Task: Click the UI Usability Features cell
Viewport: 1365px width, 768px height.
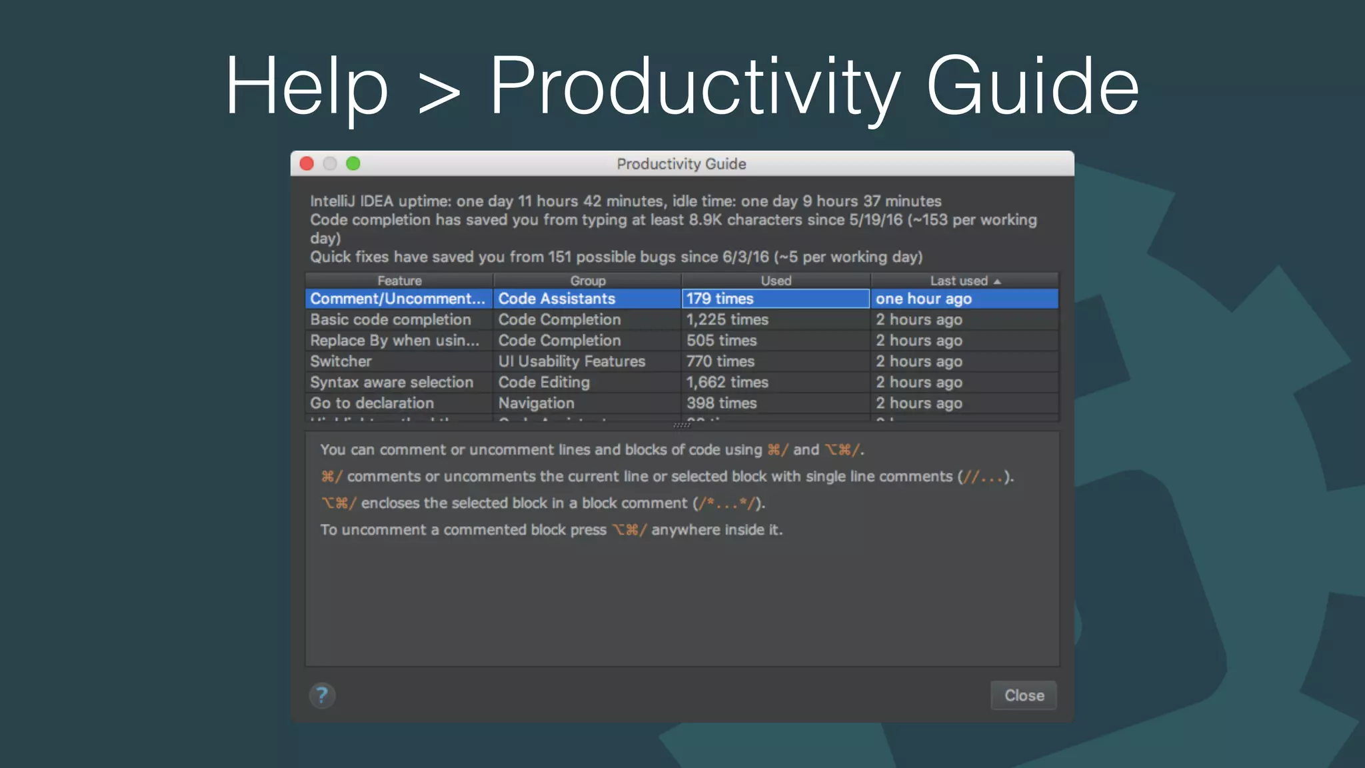Action: coord(587,361)
